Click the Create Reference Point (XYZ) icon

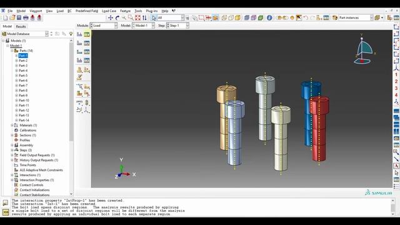79,102
